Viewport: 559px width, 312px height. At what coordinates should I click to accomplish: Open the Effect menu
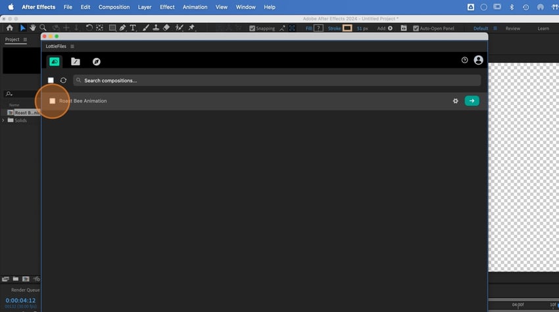click(167, 7)
